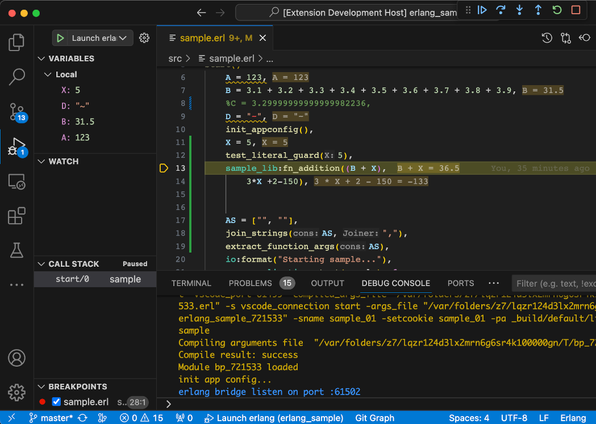Change encoding via UTF-8 status item
Screen dimensions: 596x424
(514, 418)
